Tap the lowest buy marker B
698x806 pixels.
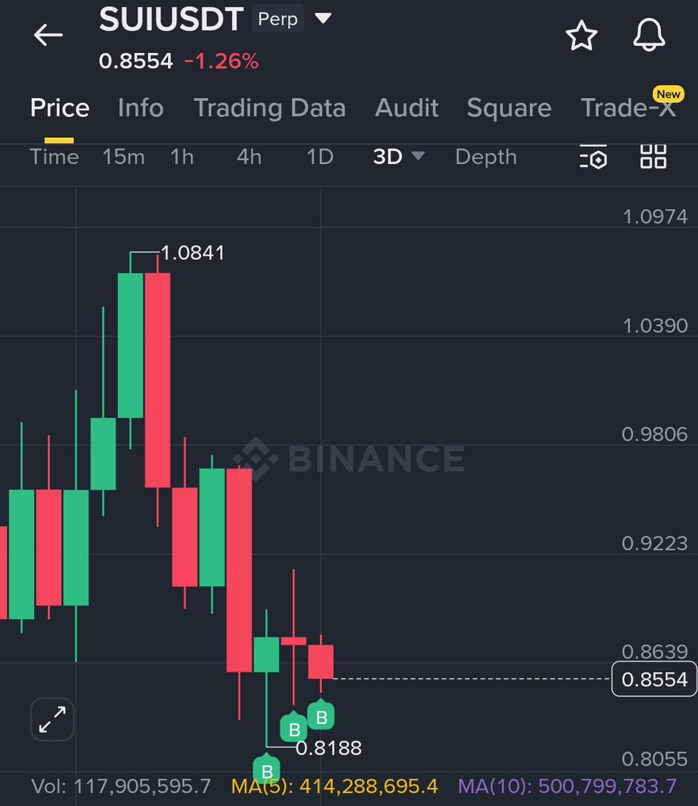tap(266, 770)
